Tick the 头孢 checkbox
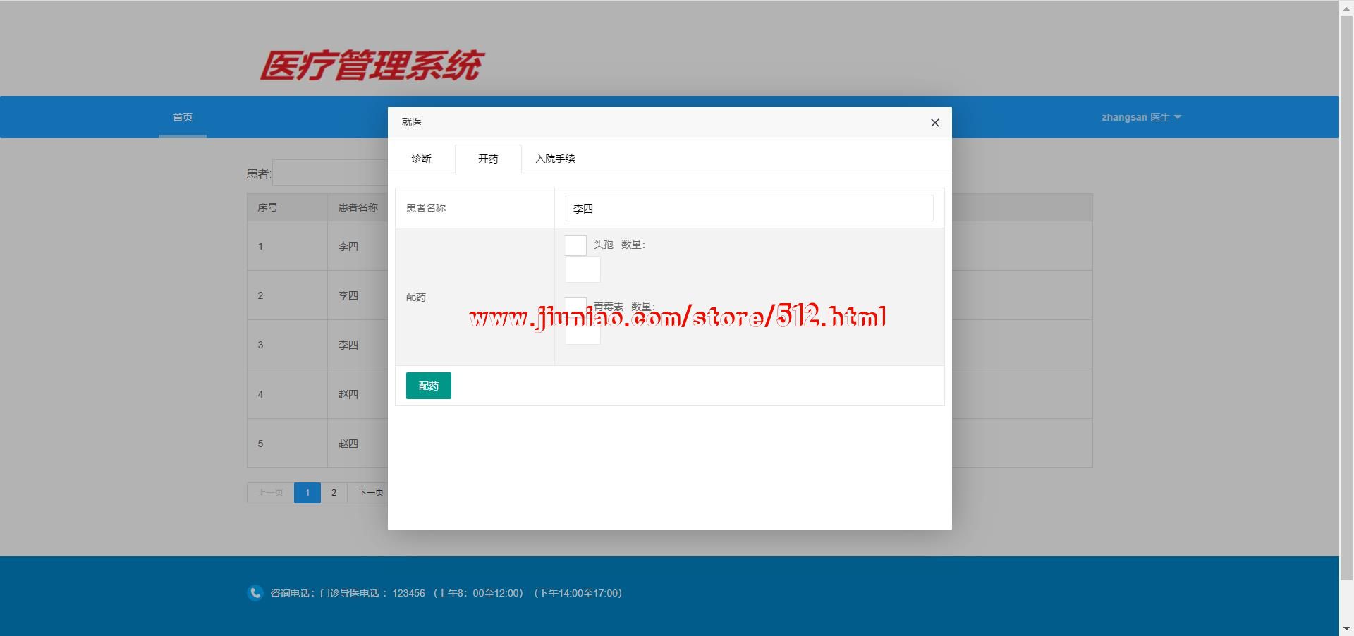The width and height of the screenshot is (1354, 636). 575,245
